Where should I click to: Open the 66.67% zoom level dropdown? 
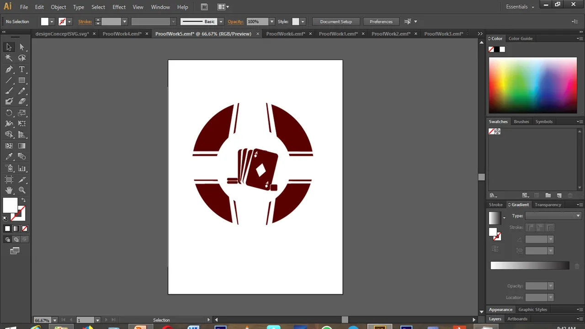54,320
